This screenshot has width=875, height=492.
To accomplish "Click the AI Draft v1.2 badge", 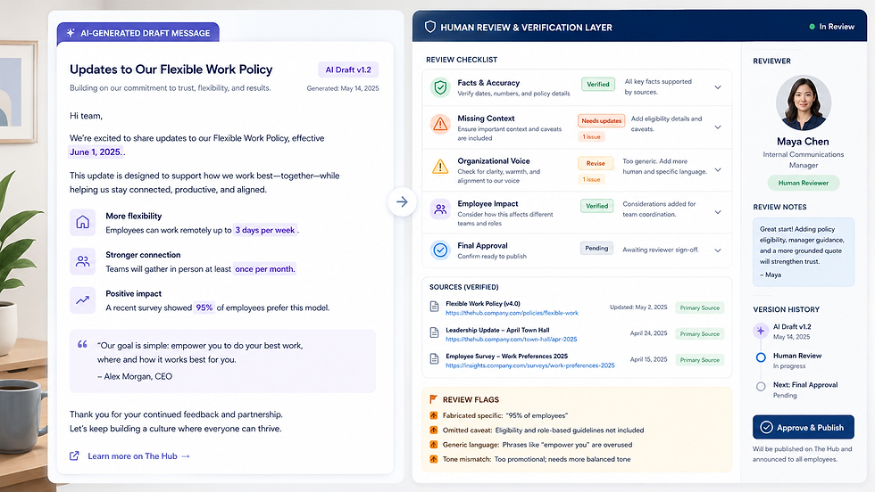I will [348, 70].
